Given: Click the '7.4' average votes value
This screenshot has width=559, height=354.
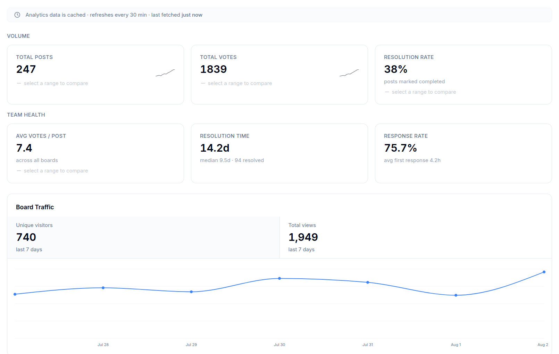Looking at the screenshot, I should [24, 148].
